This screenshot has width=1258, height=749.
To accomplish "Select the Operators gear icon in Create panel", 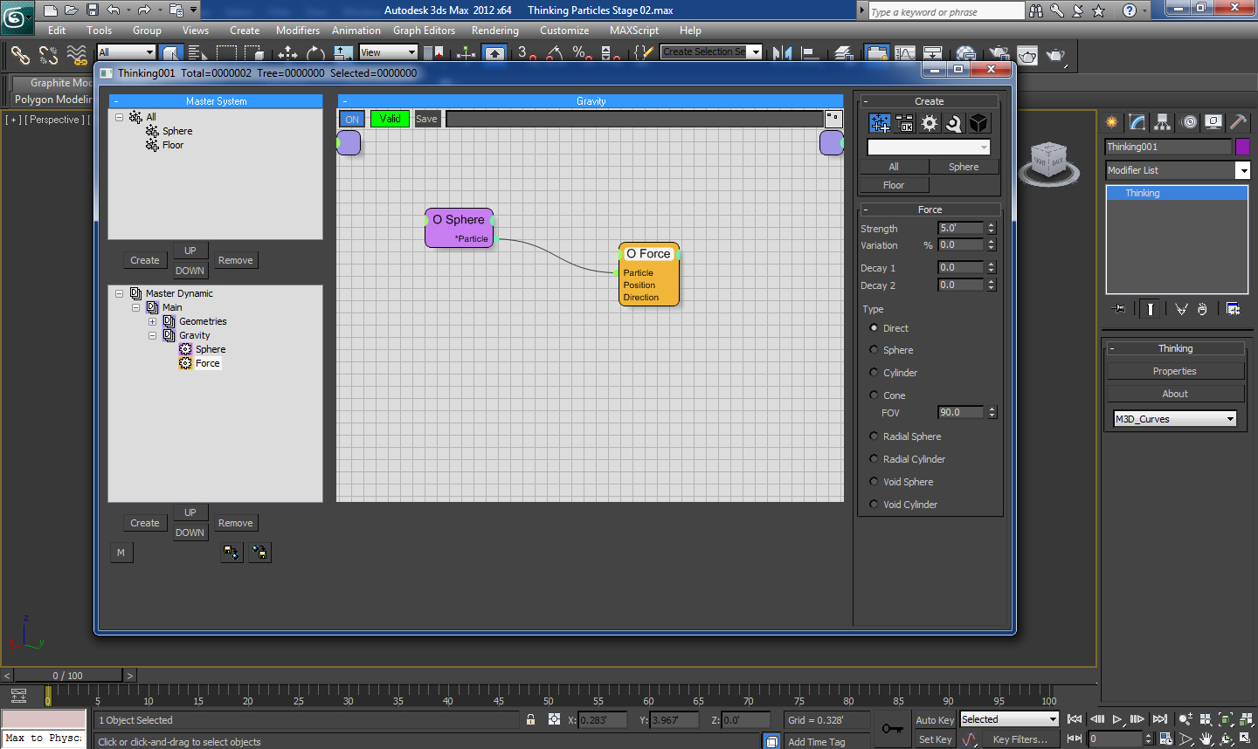I will (930, 123).
